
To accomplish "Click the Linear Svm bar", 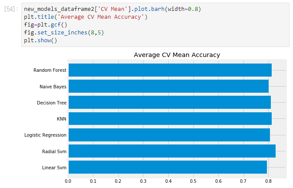I will coord(168,167).
